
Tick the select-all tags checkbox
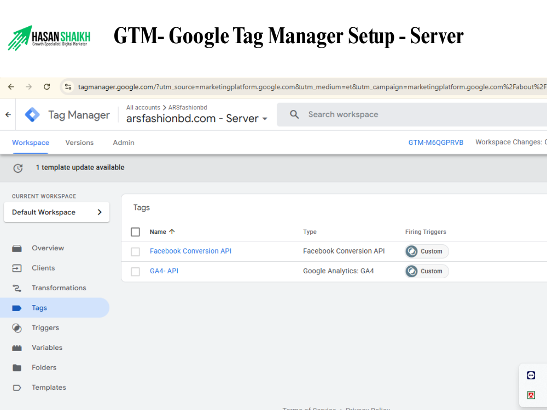click(x=136, y=232)
